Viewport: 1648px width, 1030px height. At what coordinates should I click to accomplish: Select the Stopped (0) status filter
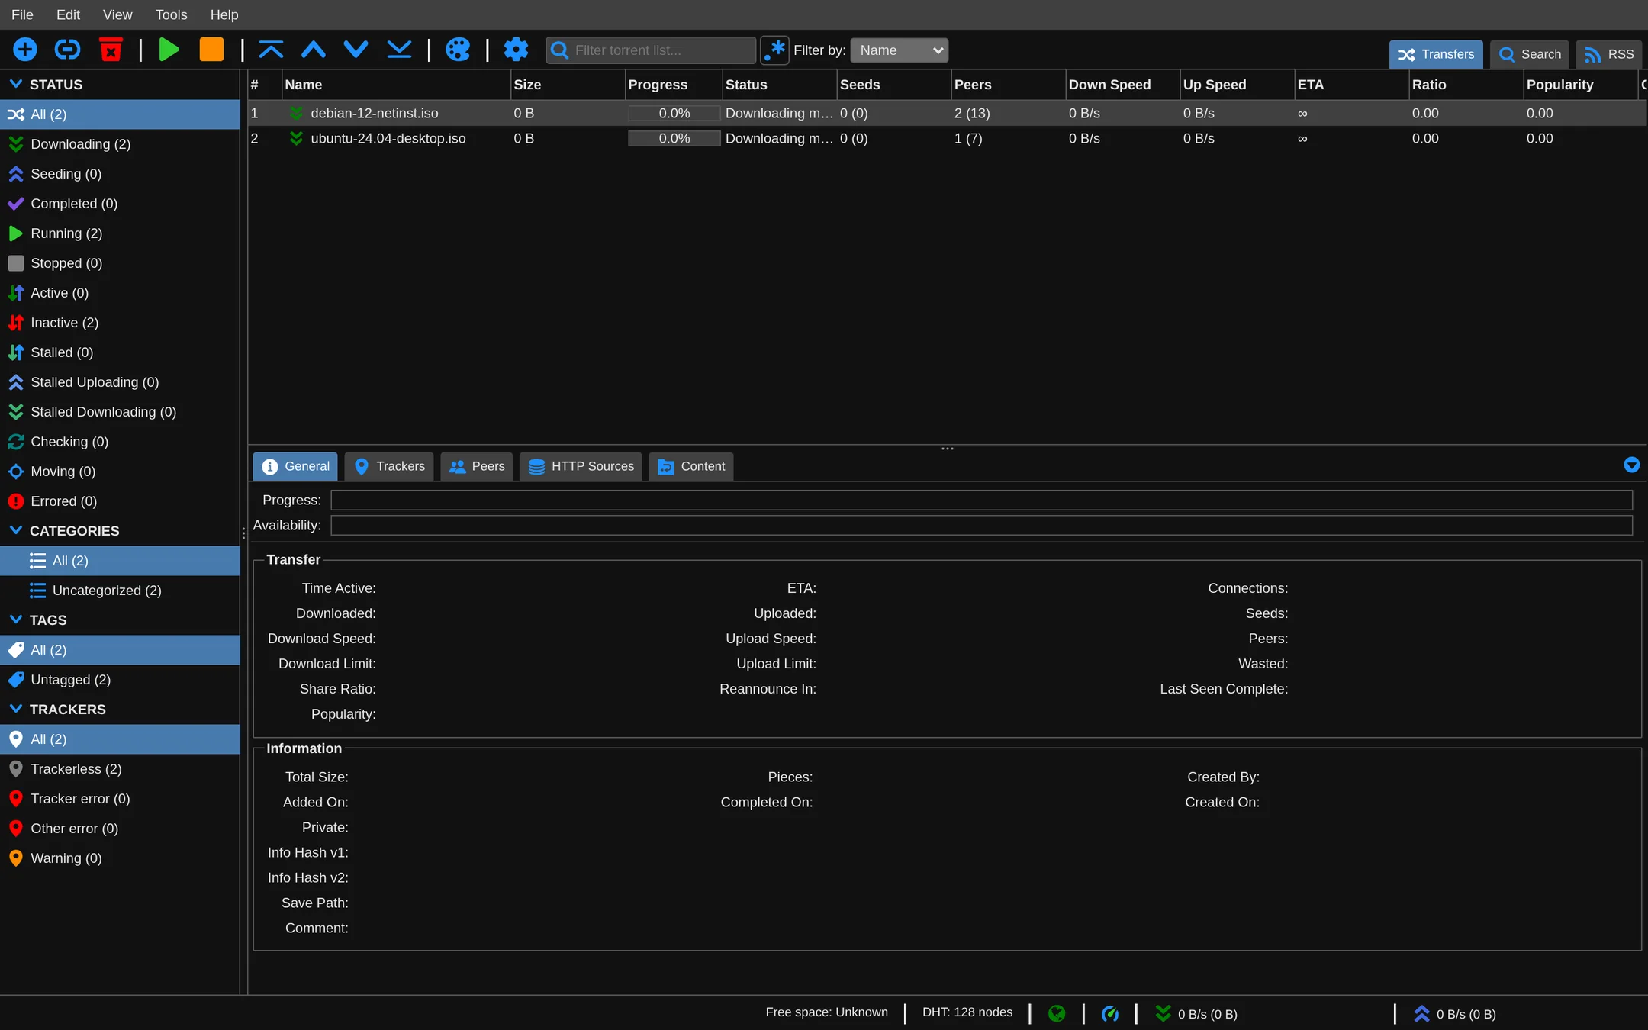click(x=120, y=263)
